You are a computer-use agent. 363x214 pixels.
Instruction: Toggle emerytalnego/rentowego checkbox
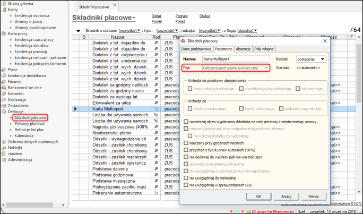point(190,89)
